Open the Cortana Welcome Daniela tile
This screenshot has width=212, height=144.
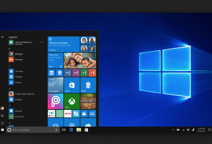tap(64, 44)
